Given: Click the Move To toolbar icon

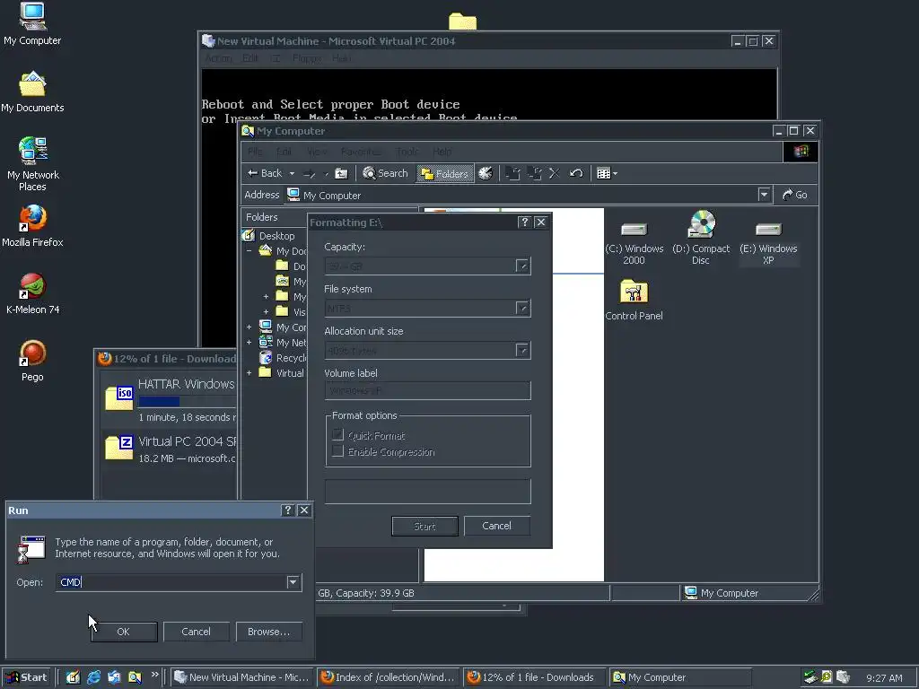Looking at the screenshot, I should (512, 173).
